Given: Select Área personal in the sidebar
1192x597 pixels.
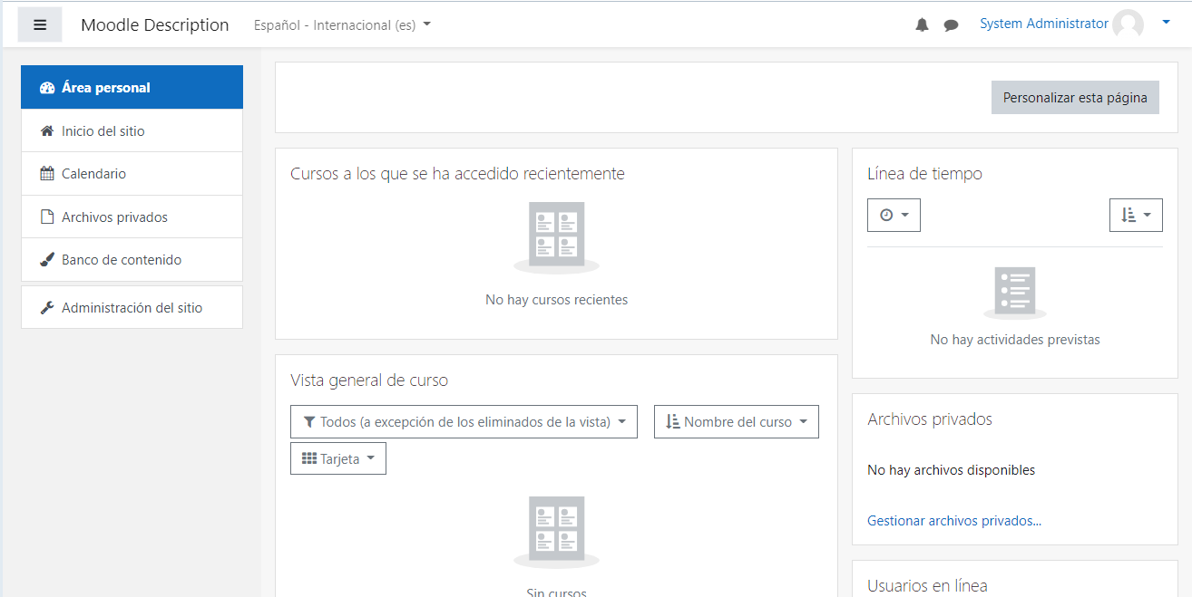Looking at the screenshot, I should [x=132, y=88].
